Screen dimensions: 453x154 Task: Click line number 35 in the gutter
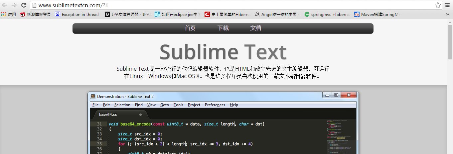click(99, 144)
